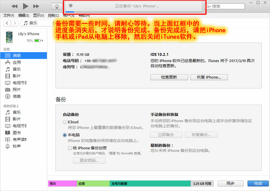Viewport: 270px width, 191px height.
Task: Select 信息 in the settings sidebar
Action: pos(16,96)
